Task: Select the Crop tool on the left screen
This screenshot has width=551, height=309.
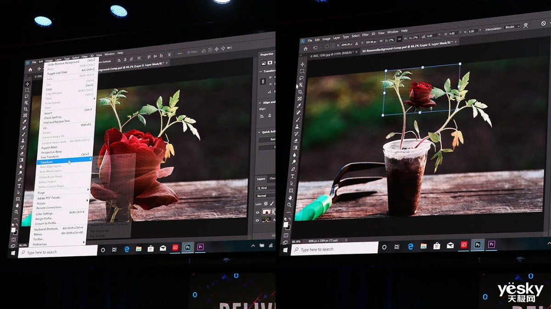Action: coord(26,109)
